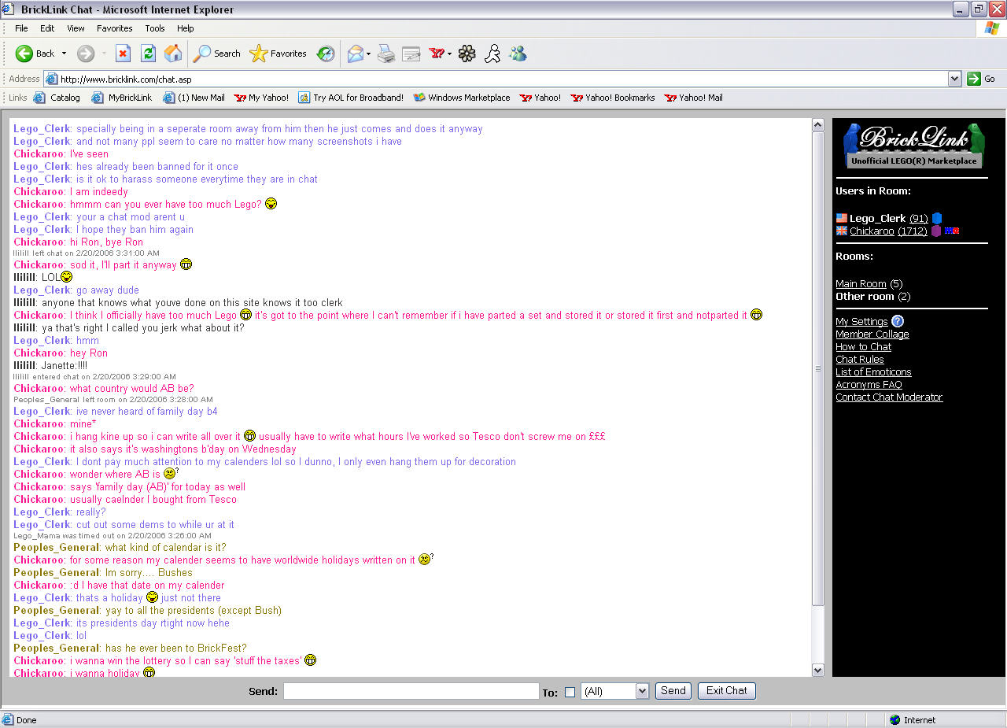
Task: Switch to the Main Room
Action: point(861,283)
